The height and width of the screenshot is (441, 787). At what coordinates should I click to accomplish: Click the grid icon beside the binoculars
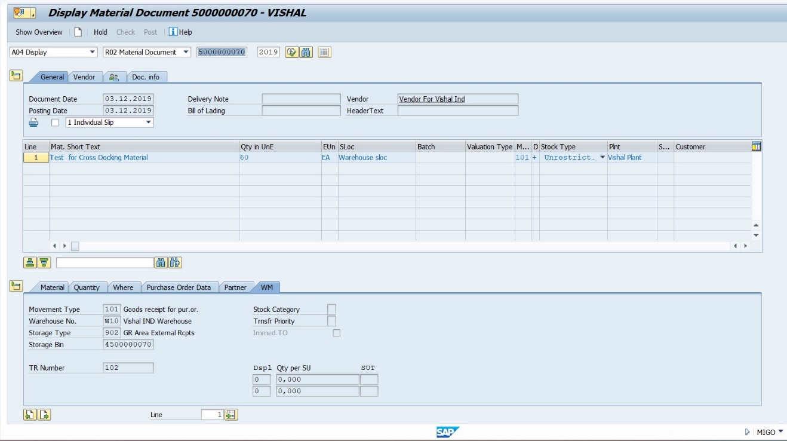pyautogui.click(x=324, y=52)
